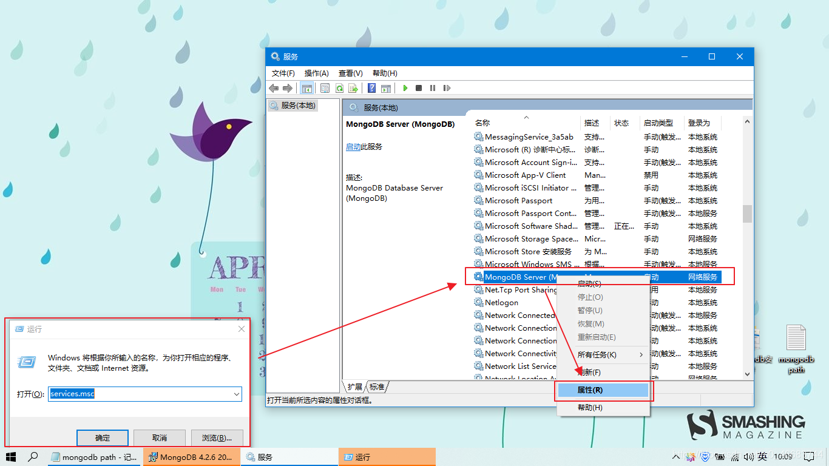829x466 pixels.
Task: Sort by the 描述 column header
Action: 596,123
